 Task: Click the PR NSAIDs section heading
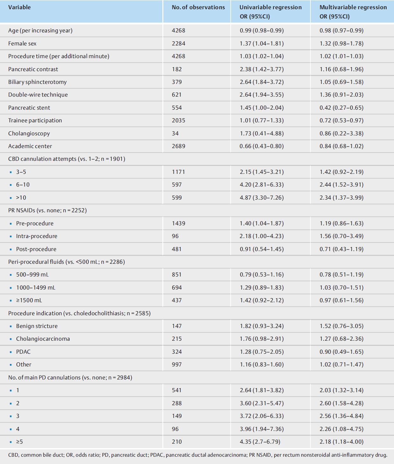pos(47,210)
